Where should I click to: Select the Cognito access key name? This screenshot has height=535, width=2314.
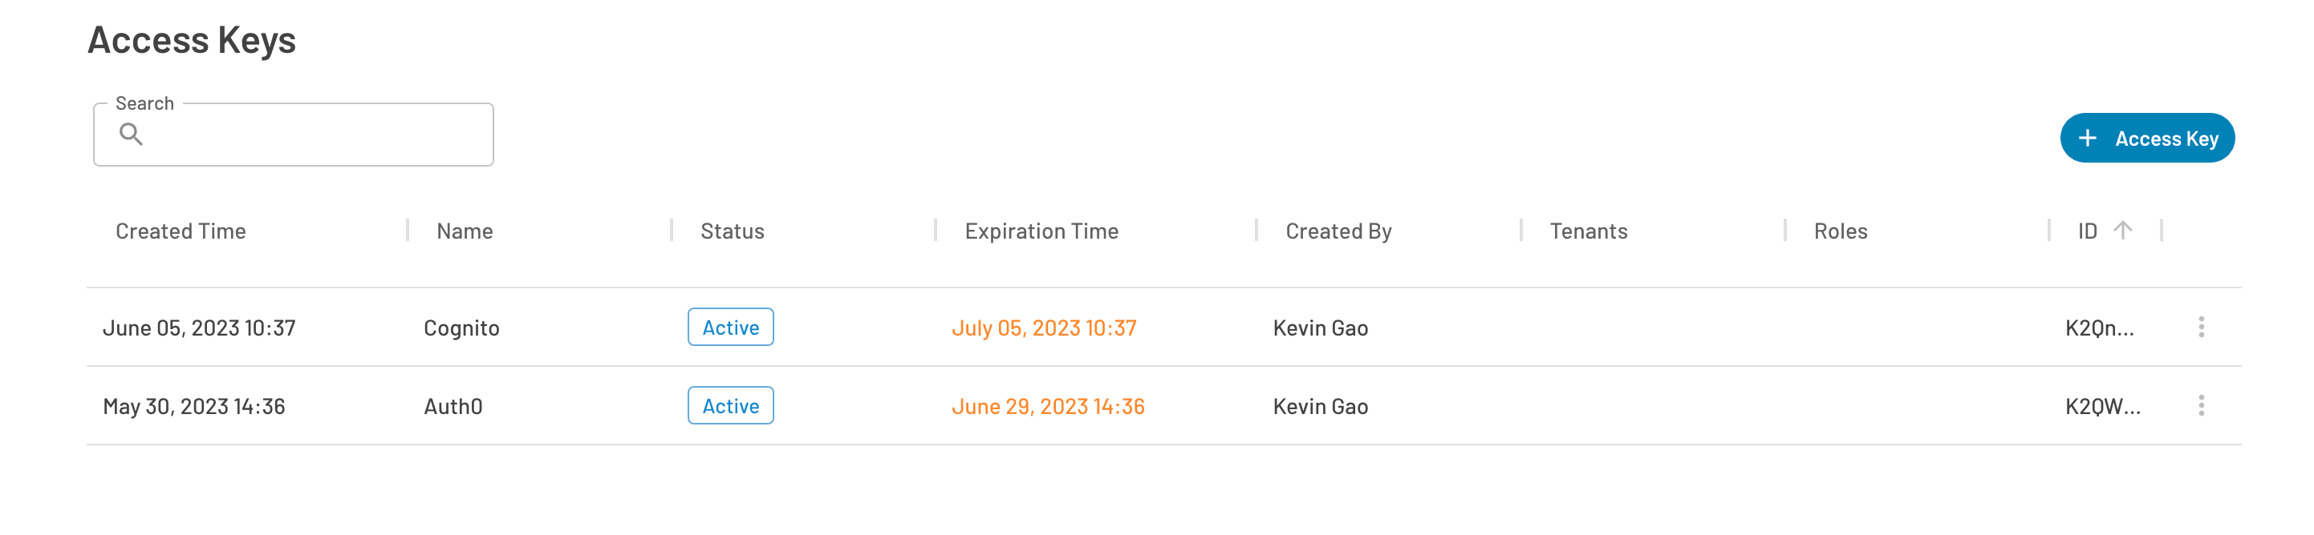tap(461, 328)
